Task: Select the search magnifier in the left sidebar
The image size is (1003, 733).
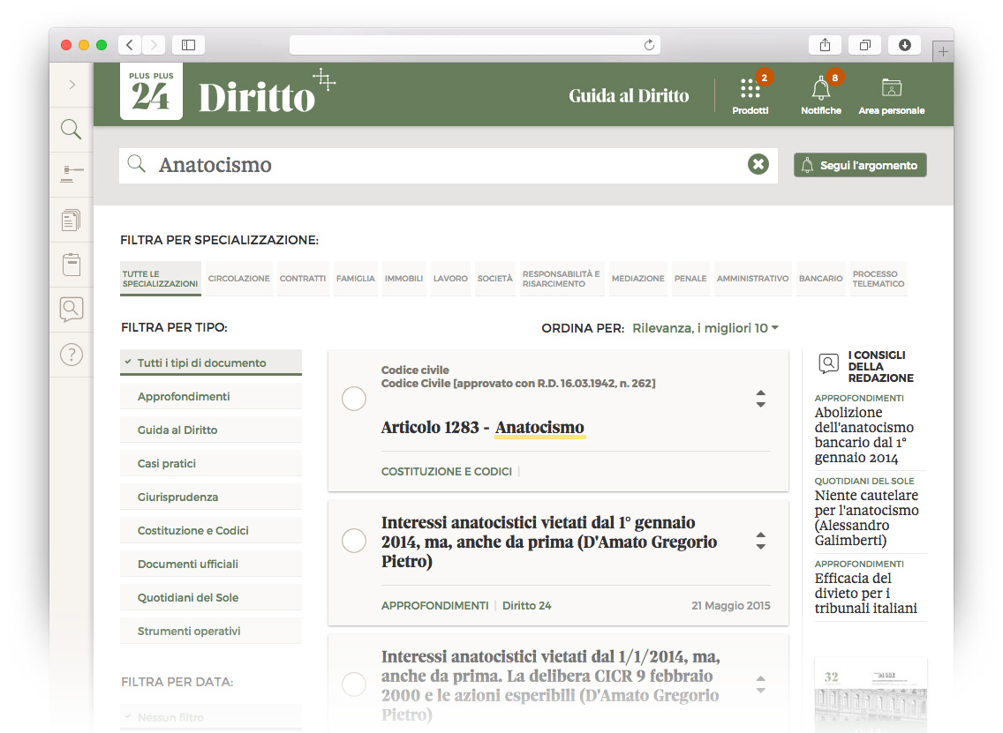Action: (71, 129)
